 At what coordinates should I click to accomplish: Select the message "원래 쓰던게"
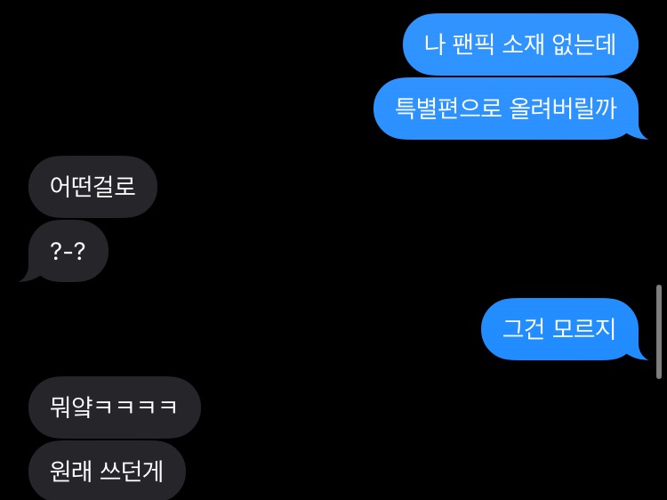[107, 471]
